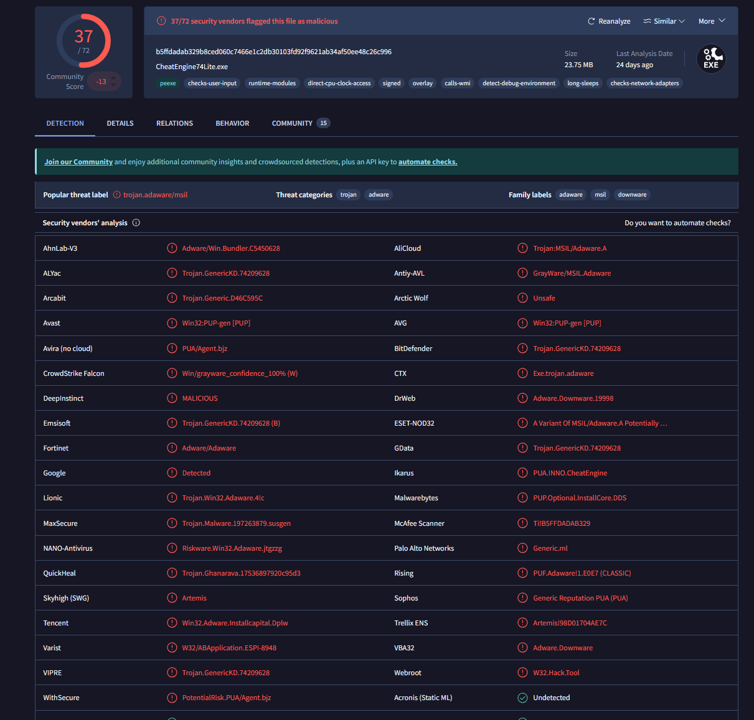Click the direct-cpu-clock-access tag
754x720 pixels.
pyautogui.click(x=339, y=83)
